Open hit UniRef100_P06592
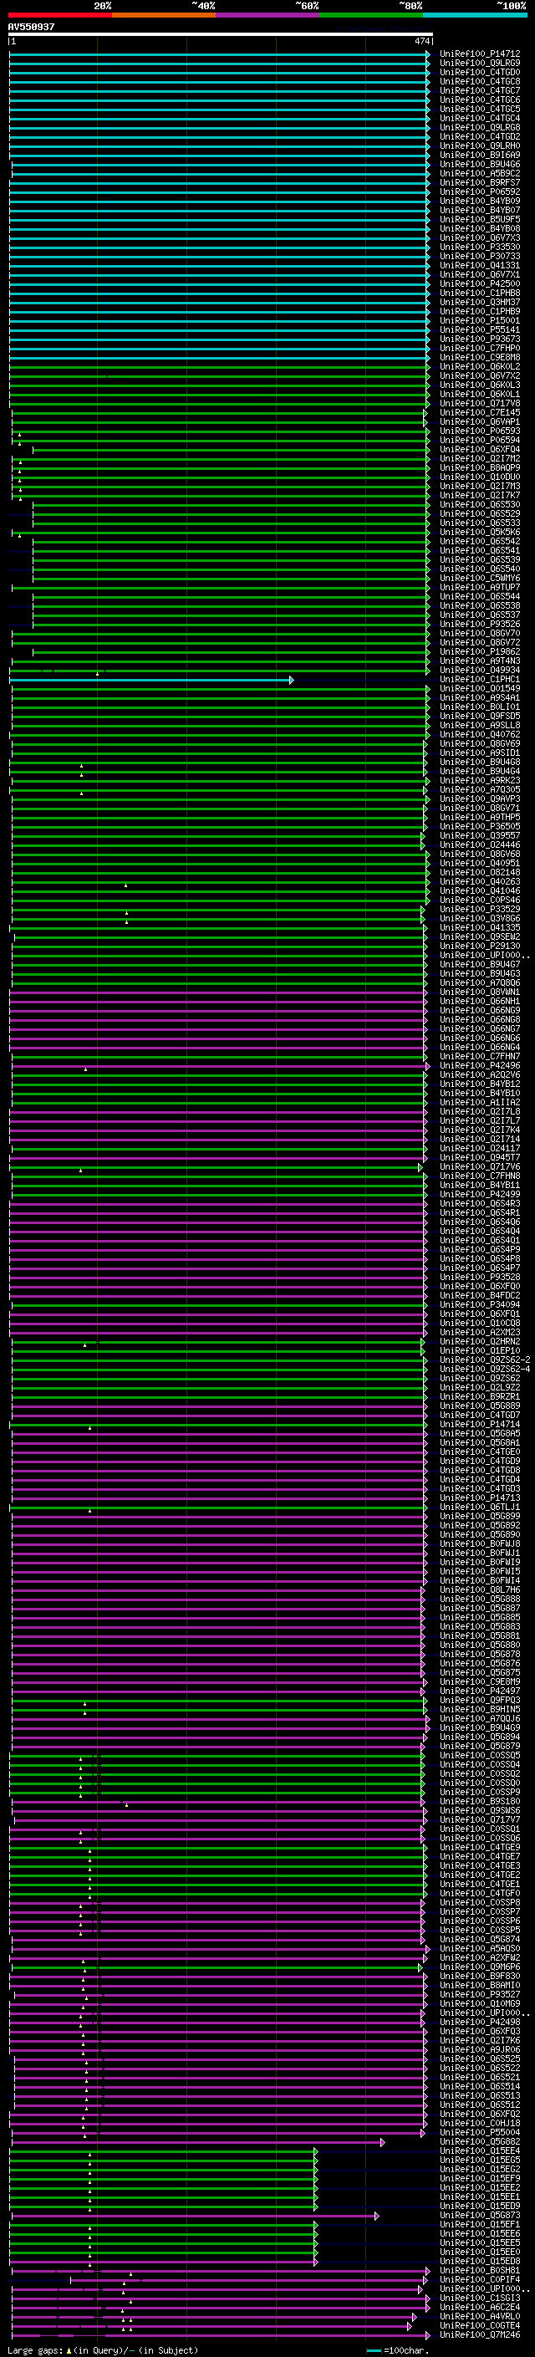This screenshot has width=535, height=2357. pyautogui.click(x=480, y=192)
